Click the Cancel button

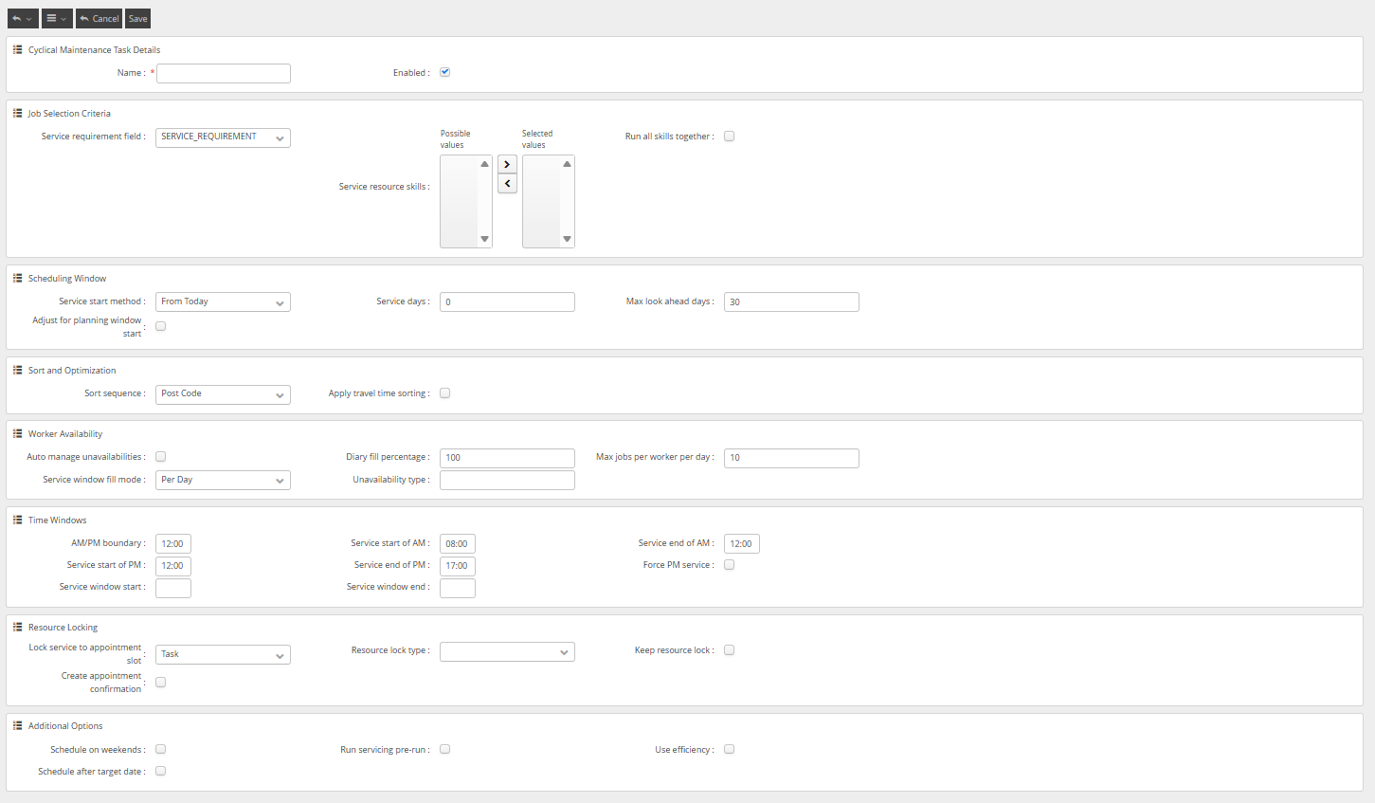click(99, 19)
